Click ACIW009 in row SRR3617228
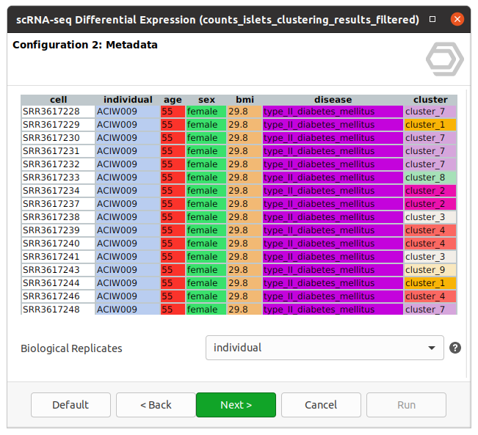The height and width of the screenshot is (435, 478). pyautogui.click(x=128, y=112)
